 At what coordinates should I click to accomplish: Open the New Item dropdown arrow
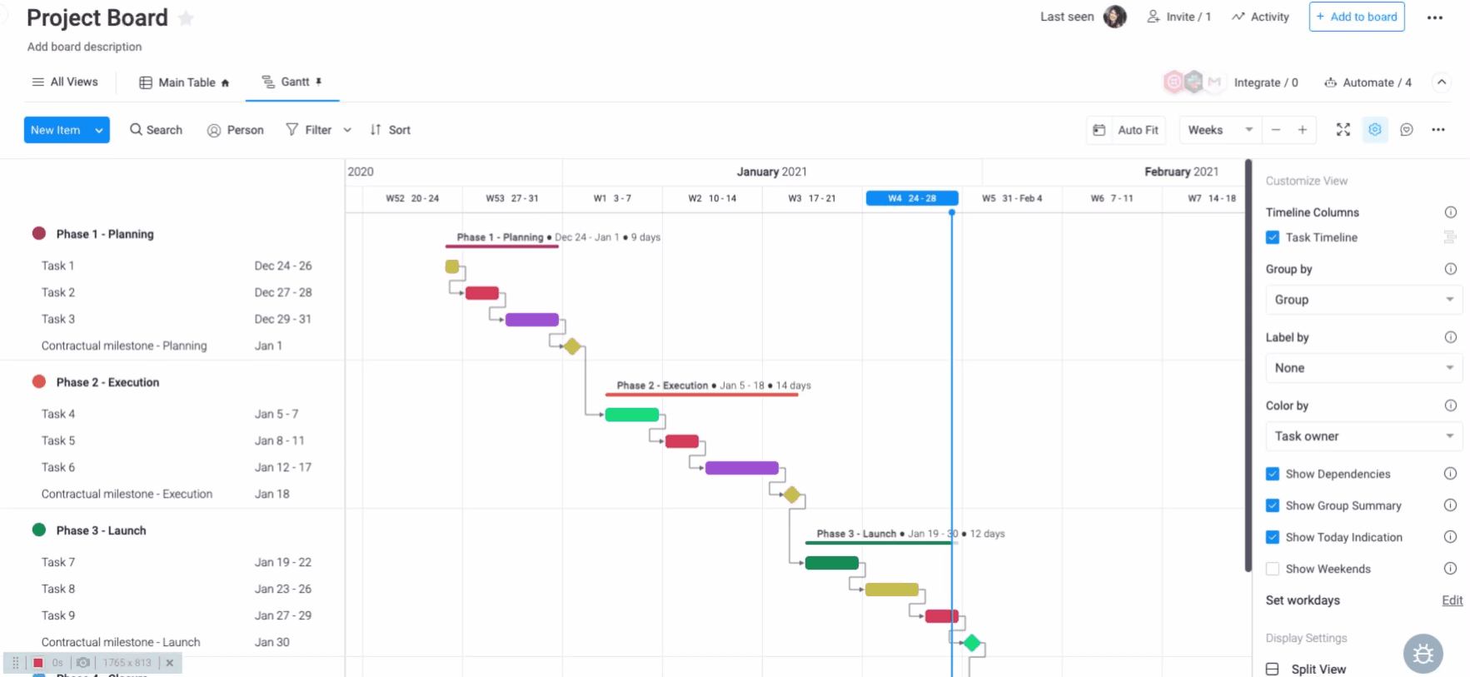[x=99, y=130]
